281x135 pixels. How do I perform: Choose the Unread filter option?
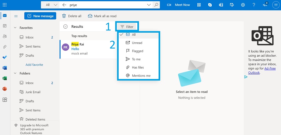point(139,43)
